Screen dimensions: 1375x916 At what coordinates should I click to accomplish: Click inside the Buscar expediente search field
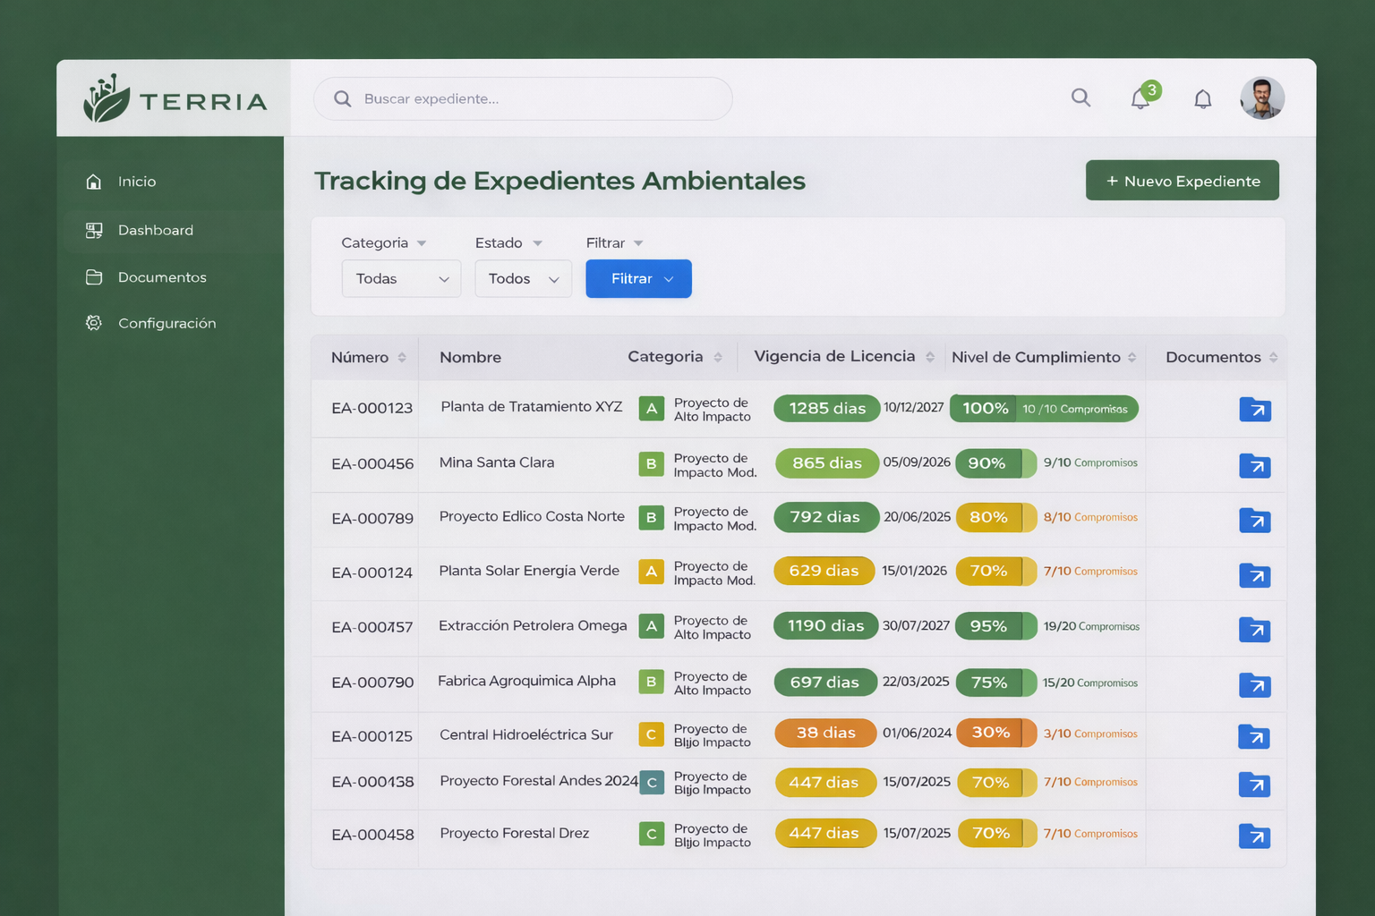pyautogui.click(x=522, y=98)
